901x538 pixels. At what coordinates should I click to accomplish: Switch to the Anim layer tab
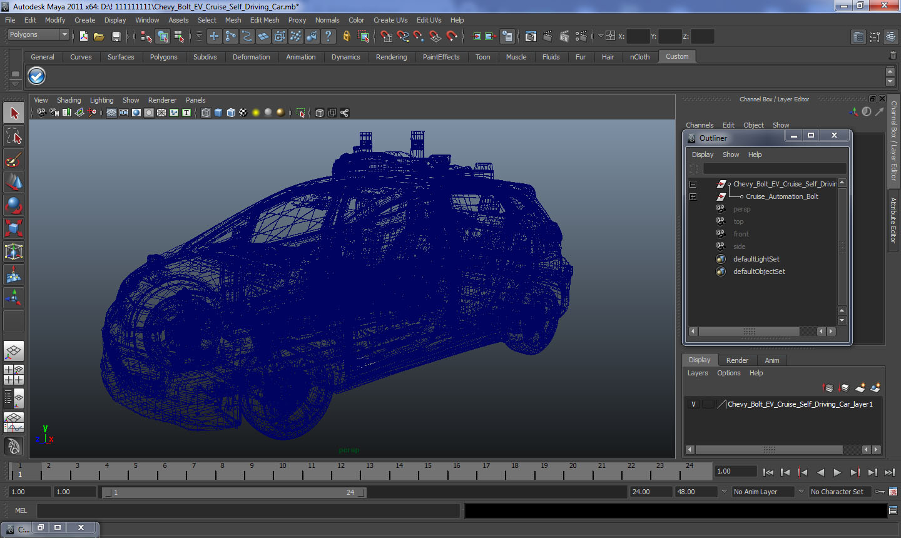771,360
